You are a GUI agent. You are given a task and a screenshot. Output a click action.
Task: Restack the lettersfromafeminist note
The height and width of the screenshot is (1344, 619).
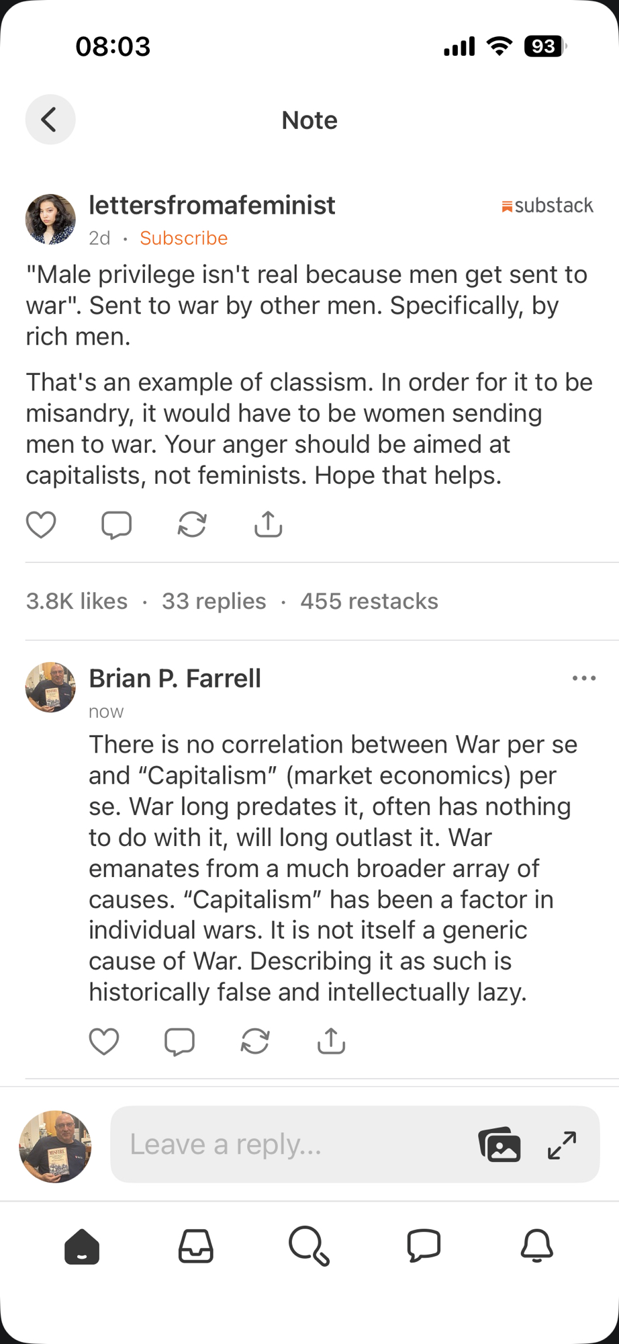[192, 525]
